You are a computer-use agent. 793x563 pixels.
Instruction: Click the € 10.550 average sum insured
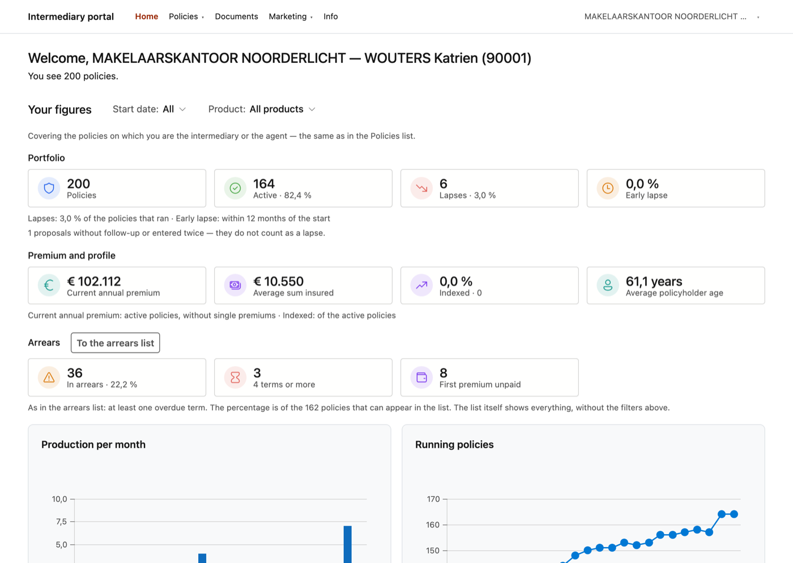click(x=279, y=281)
